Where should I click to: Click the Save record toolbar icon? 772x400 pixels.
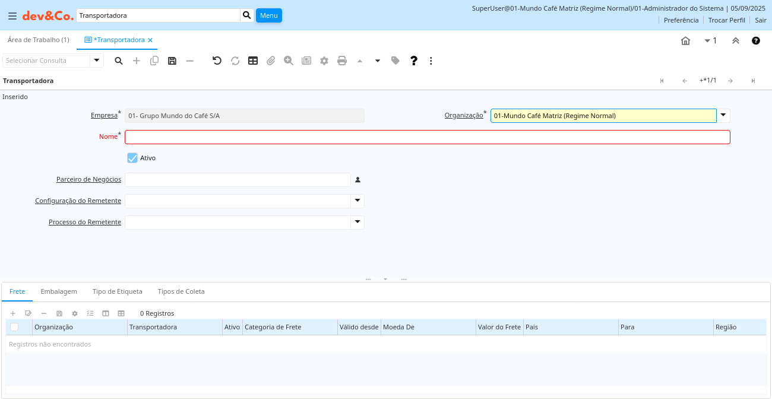pyautogui.click(x=172, y=61)
